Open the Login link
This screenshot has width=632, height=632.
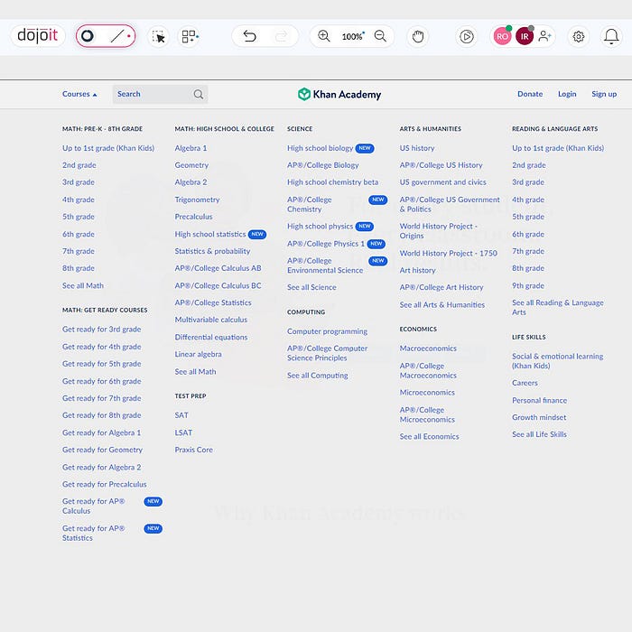(x=567, y=94)
